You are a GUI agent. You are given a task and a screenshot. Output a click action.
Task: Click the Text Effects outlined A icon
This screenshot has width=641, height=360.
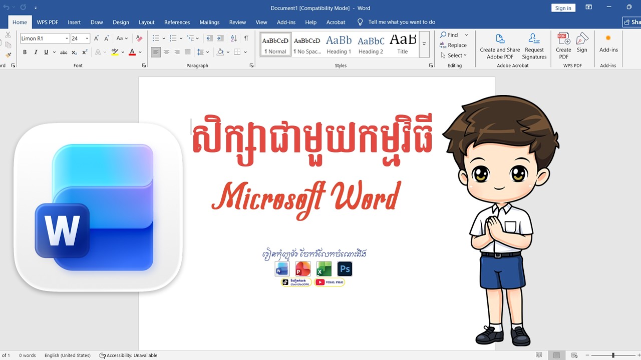pos(98,52)
